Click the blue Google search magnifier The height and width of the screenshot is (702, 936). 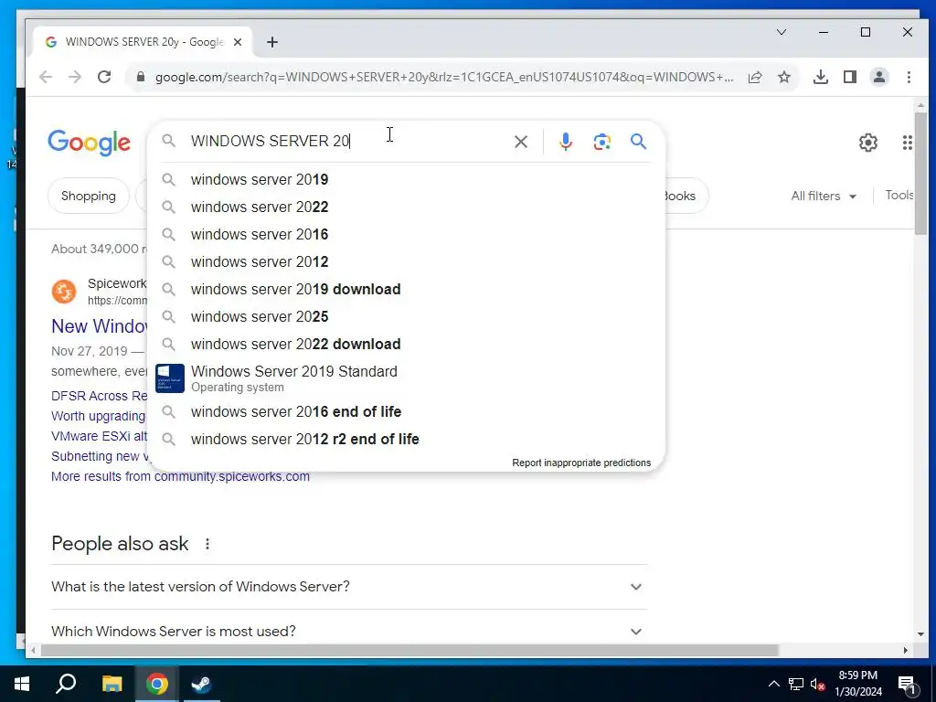click(638, 142)
